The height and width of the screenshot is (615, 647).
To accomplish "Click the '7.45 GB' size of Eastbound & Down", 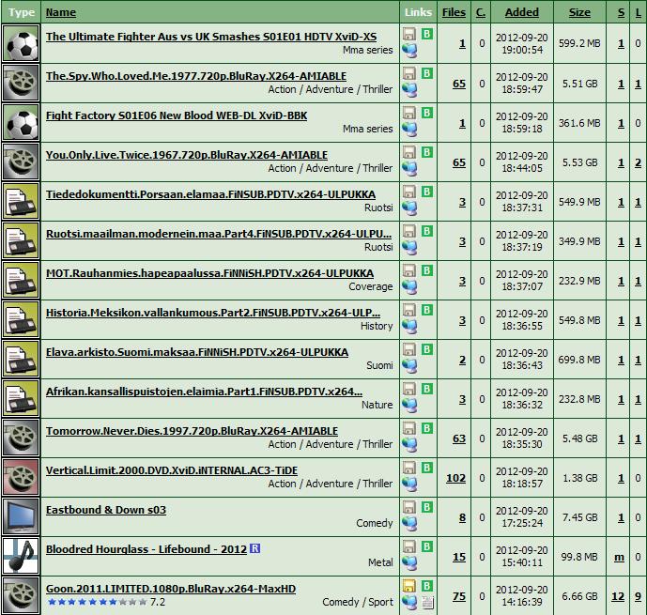I will pyautogui.click(x=579, y=517).
